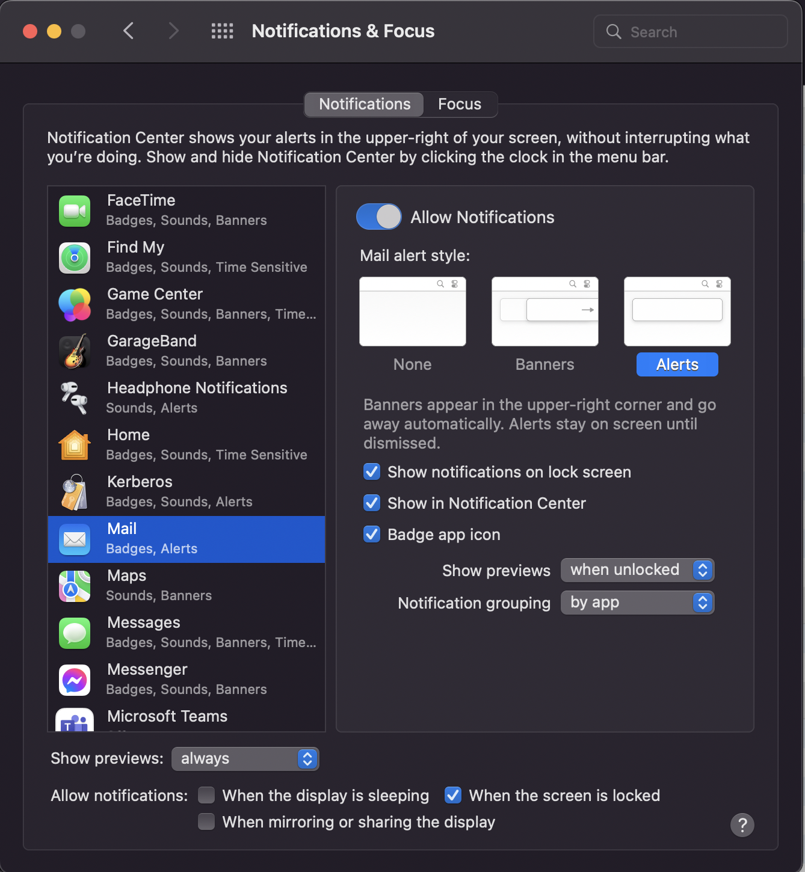Go back with the left chevron
Viewport: 805px width, 872px height.
pyautogui.click(x=128, y=31)
